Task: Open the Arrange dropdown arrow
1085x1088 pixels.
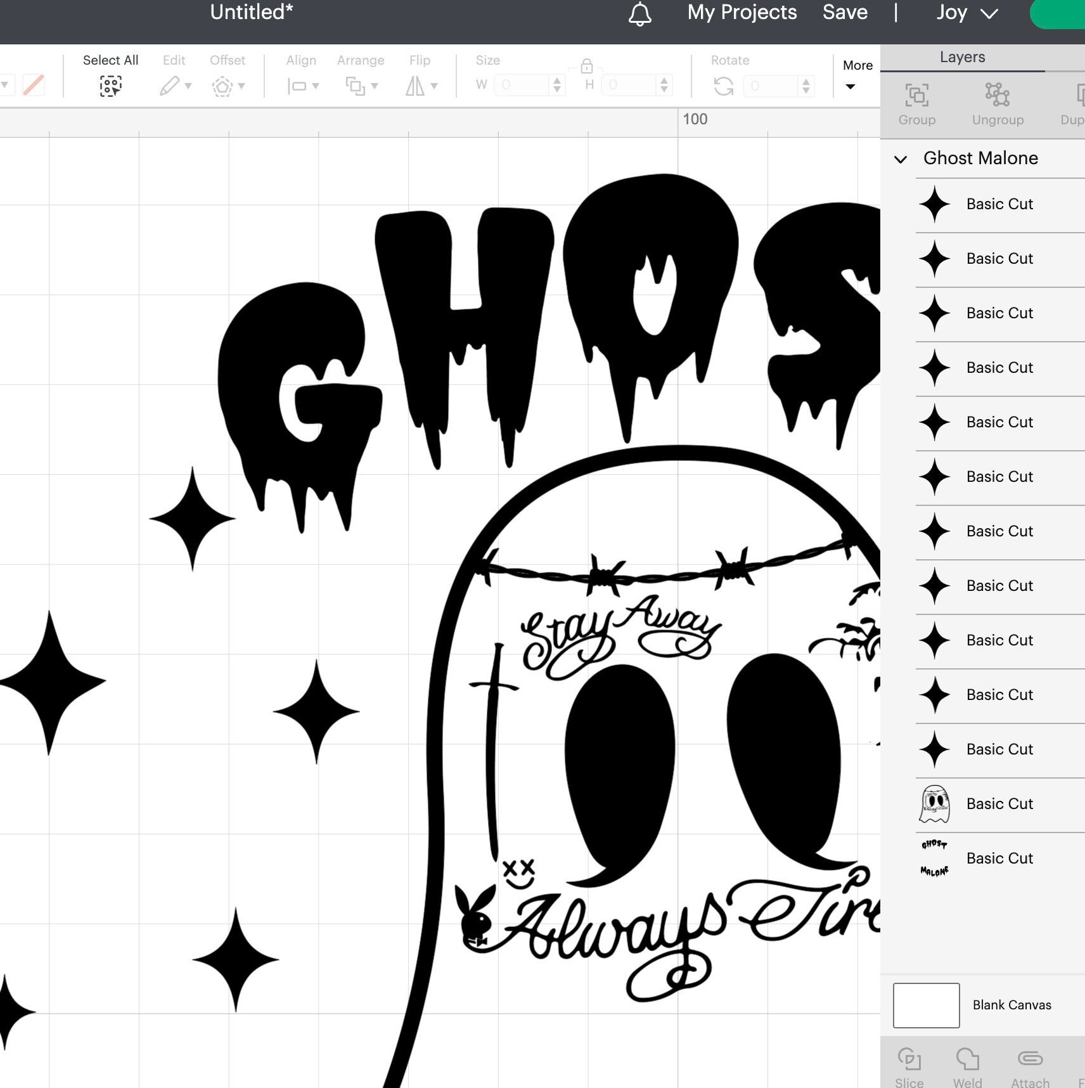Action: point(375,86)
